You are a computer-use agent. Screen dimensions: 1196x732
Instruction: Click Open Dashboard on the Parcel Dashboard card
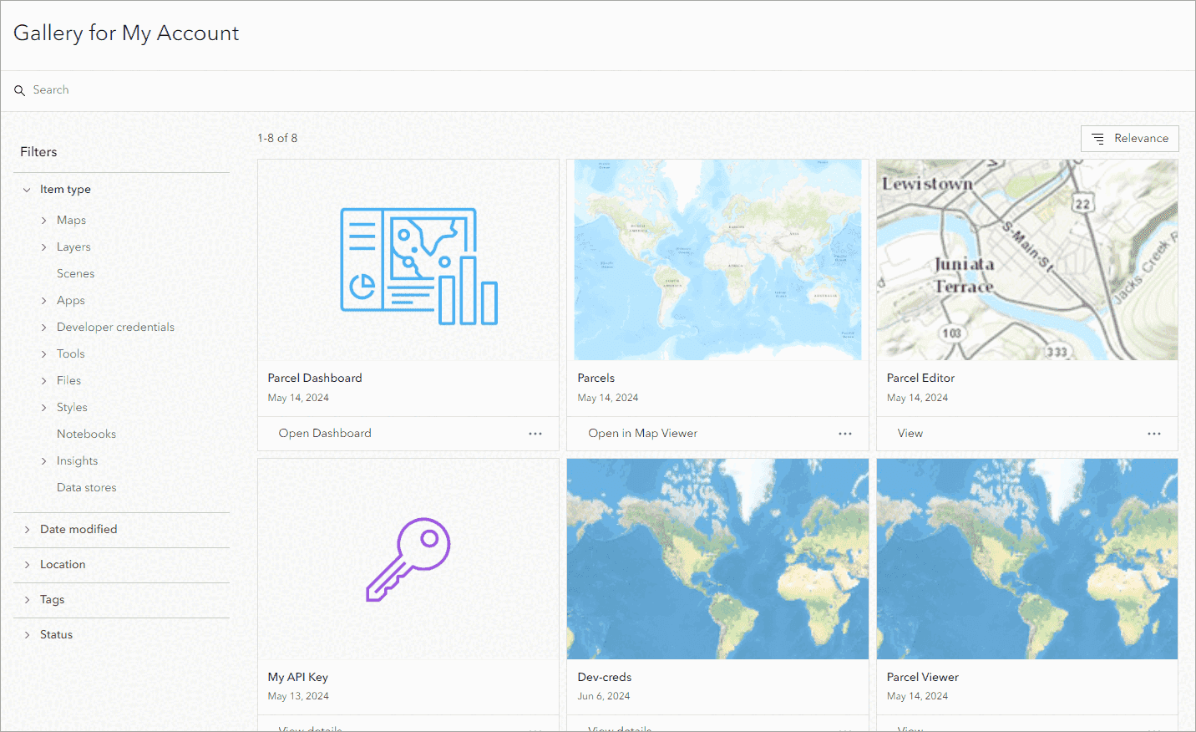[x=324, y=433]
